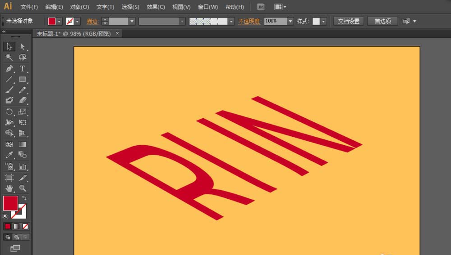Select the Gradient tool
The width and height of the screenshot is (451, 255).
click(x=23, y=144)
